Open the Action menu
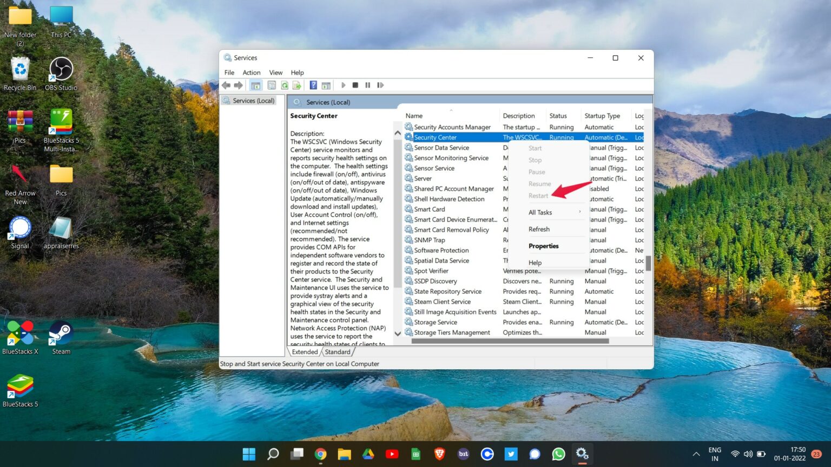 (251, 72)
